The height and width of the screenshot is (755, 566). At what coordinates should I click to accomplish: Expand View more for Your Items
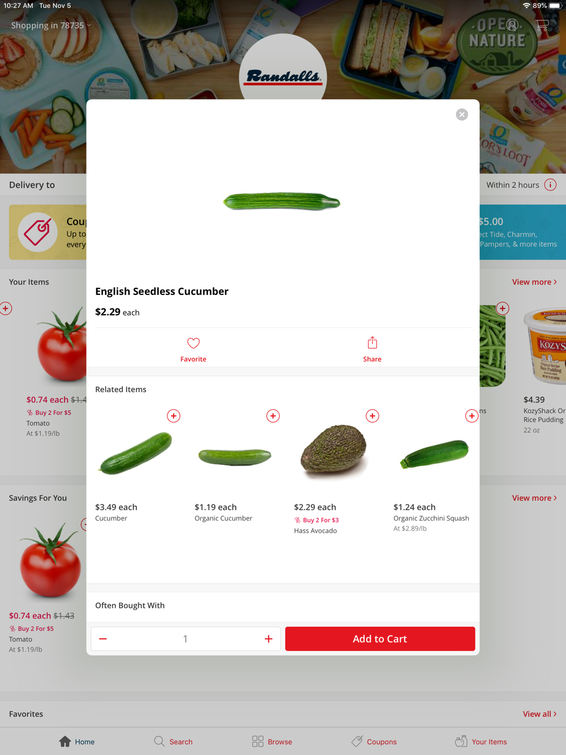click(x=534, y=282)
